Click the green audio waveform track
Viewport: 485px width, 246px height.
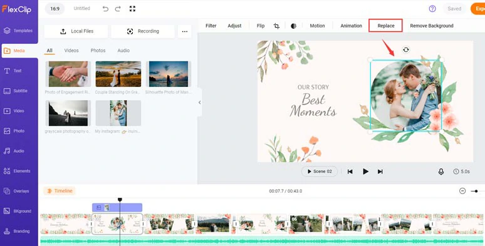point(263,241)
